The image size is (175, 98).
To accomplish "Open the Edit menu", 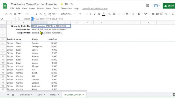I will [18, 8].
